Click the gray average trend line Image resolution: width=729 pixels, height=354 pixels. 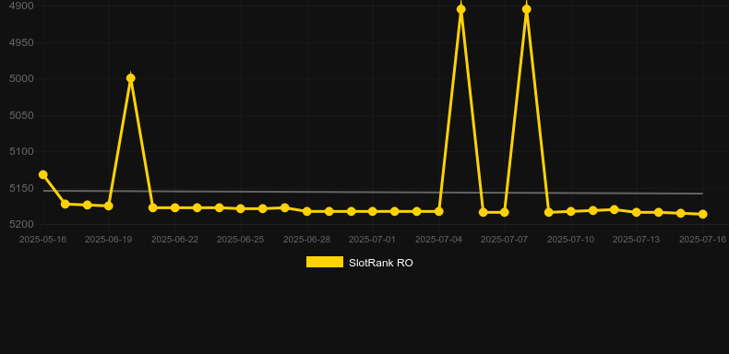[373, 192]
